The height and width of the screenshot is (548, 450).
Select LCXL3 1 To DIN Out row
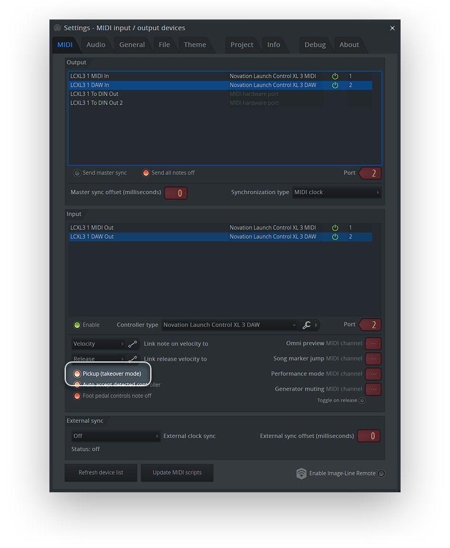220,95
